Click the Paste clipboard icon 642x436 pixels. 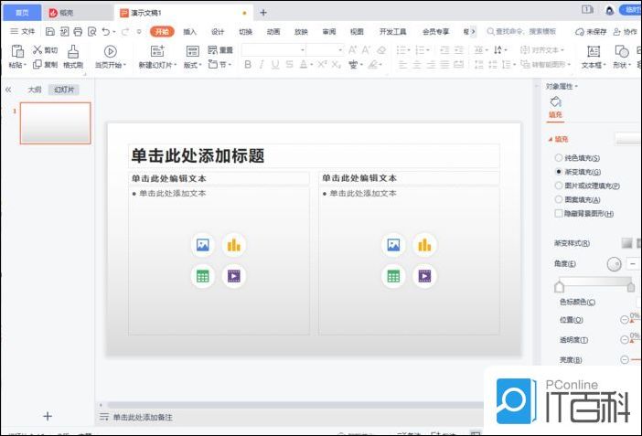17,51
